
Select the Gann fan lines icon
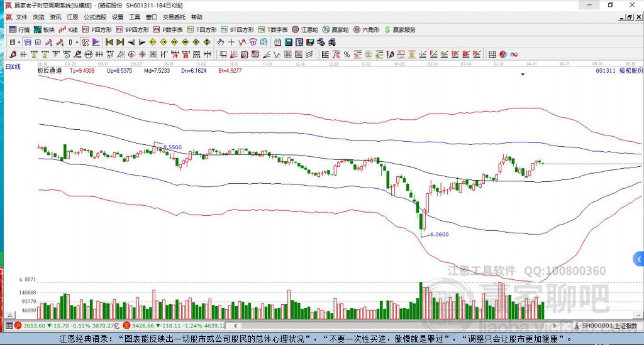click(233, 55)
